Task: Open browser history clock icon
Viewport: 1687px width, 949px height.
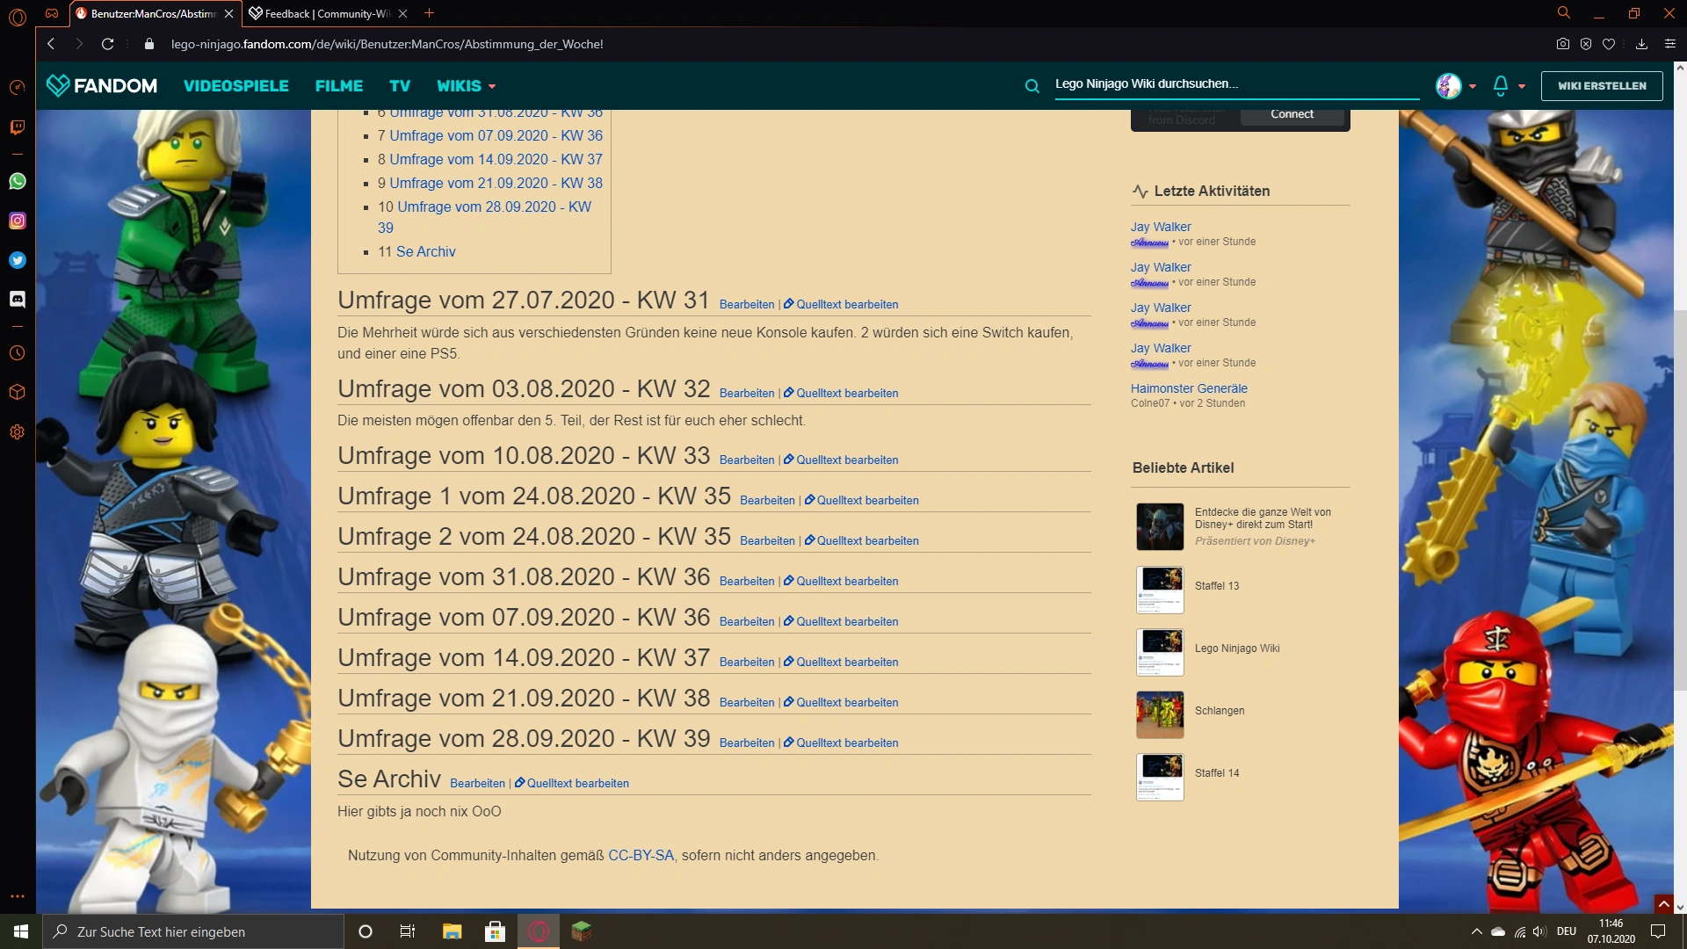Action: pos(18,353)
